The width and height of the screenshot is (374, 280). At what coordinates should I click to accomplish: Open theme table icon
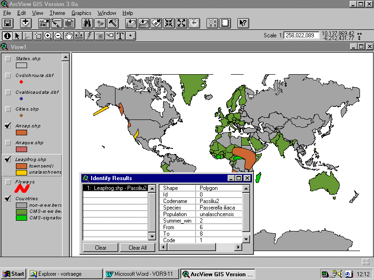point(69,23)
